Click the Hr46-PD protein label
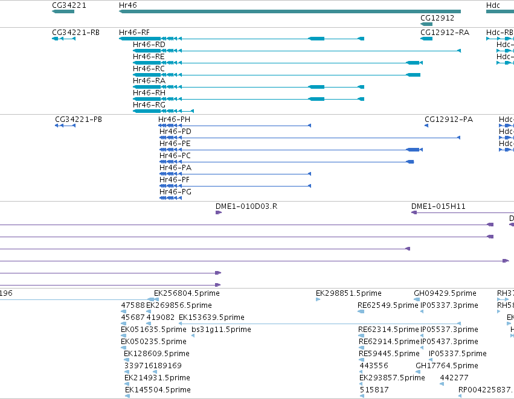The height and width of the screenshot is (399, 514). 175,132
